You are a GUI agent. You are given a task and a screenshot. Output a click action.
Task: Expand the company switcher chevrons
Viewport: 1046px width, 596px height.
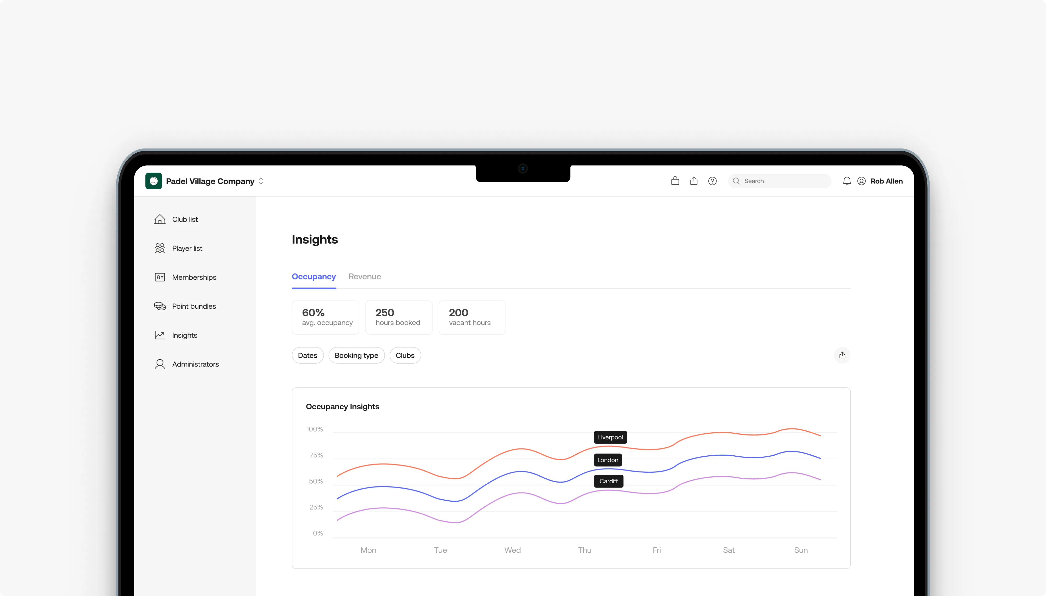pos(261,181)
